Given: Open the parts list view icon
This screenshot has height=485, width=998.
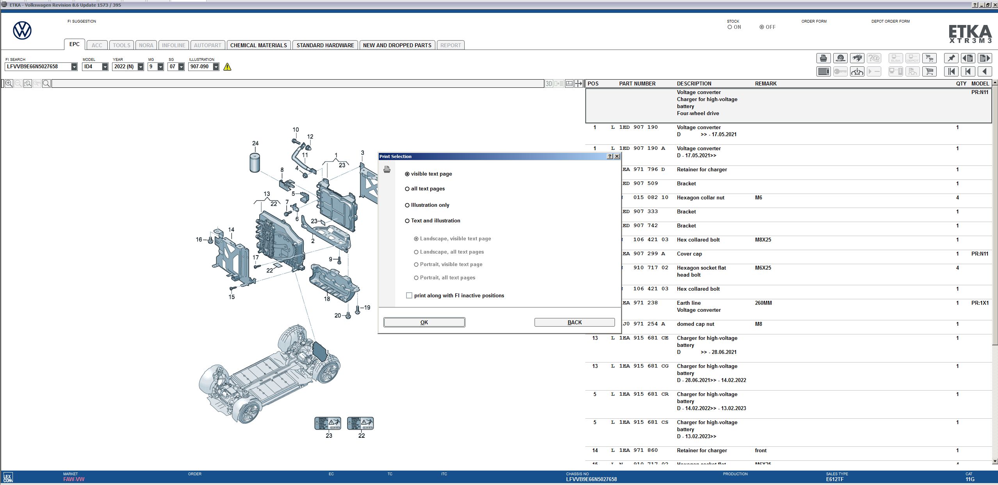Looking at the screenshot, I should [x=823, y=71].
